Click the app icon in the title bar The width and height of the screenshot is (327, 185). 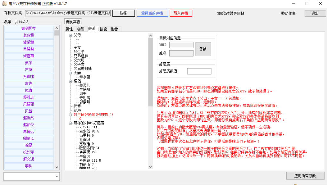(4, 4)
